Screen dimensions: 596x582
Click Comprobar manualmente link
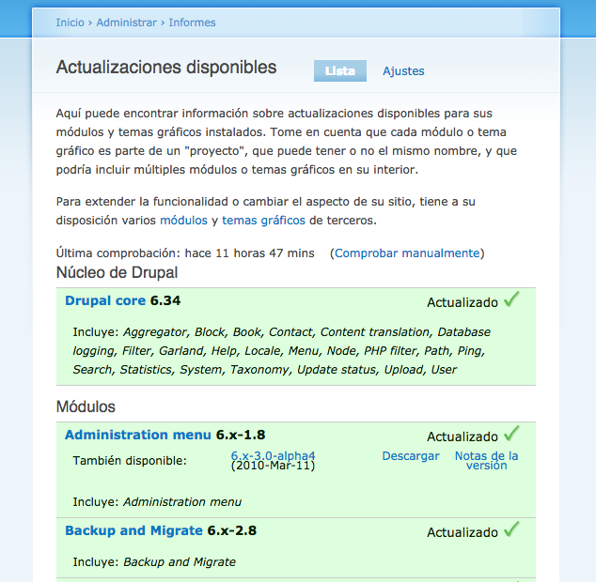[x=407, y=253]
